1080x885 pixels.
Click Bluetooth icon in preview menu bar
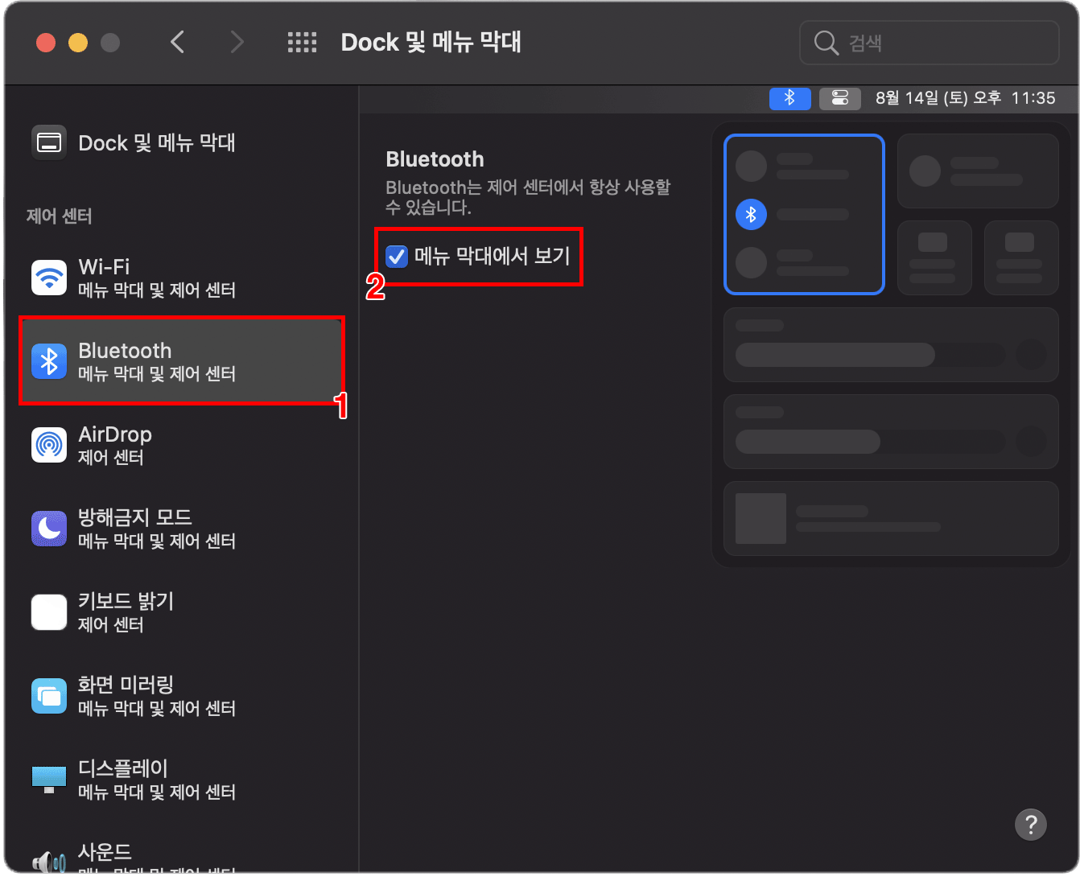[789, 98]
